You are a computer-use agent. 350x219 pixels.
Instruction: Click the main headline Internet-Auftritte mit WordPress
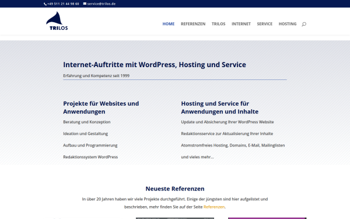(x=155, y=65)
